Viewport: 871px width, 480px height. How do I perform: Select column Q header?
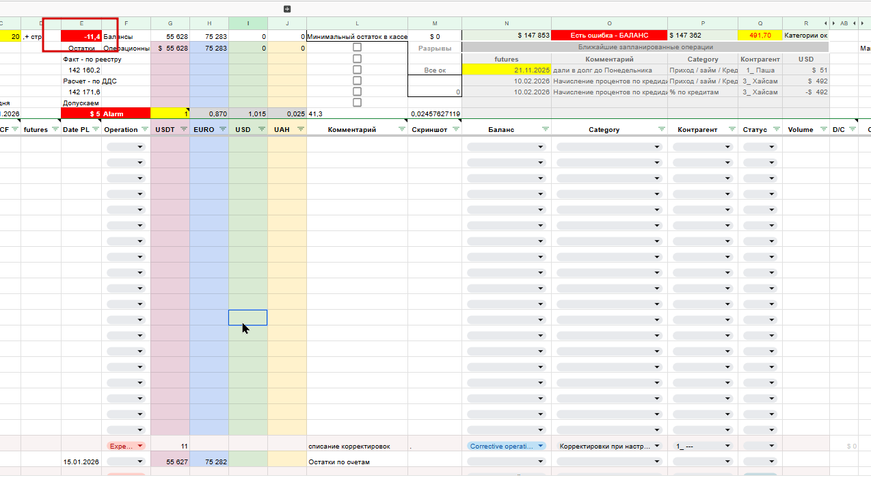click(760, 24)
